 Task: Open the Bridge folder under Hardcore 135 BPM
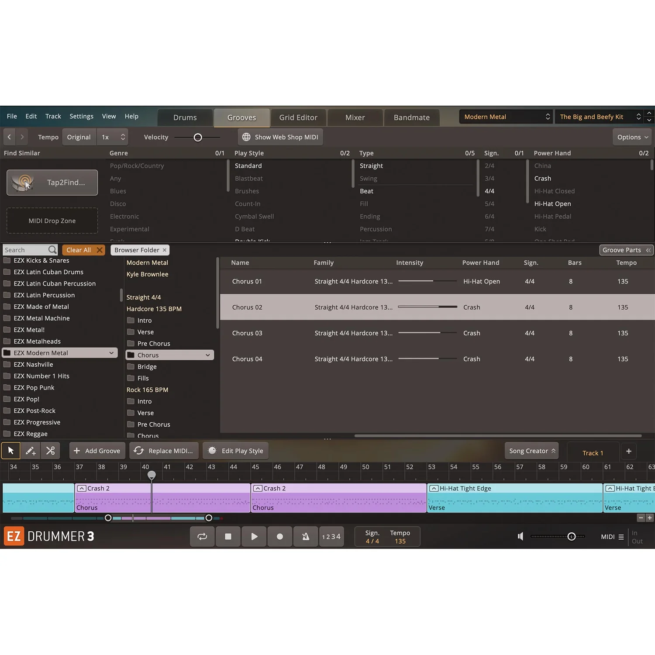click(142, 367)
